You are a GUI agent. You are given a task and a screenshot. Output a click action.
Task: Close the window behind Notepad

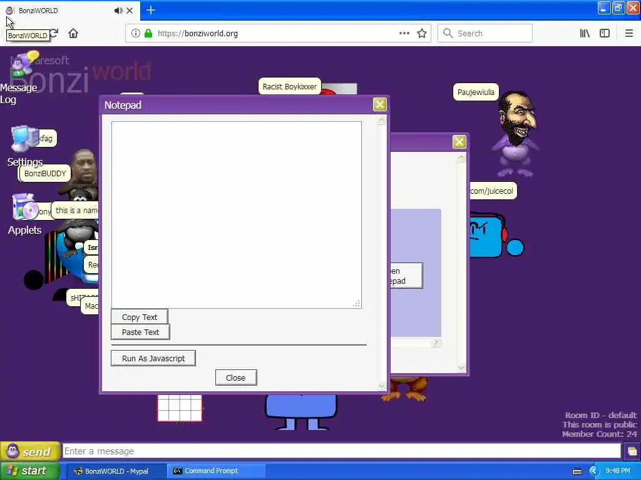pyautogui.click(x=459, y=142)
